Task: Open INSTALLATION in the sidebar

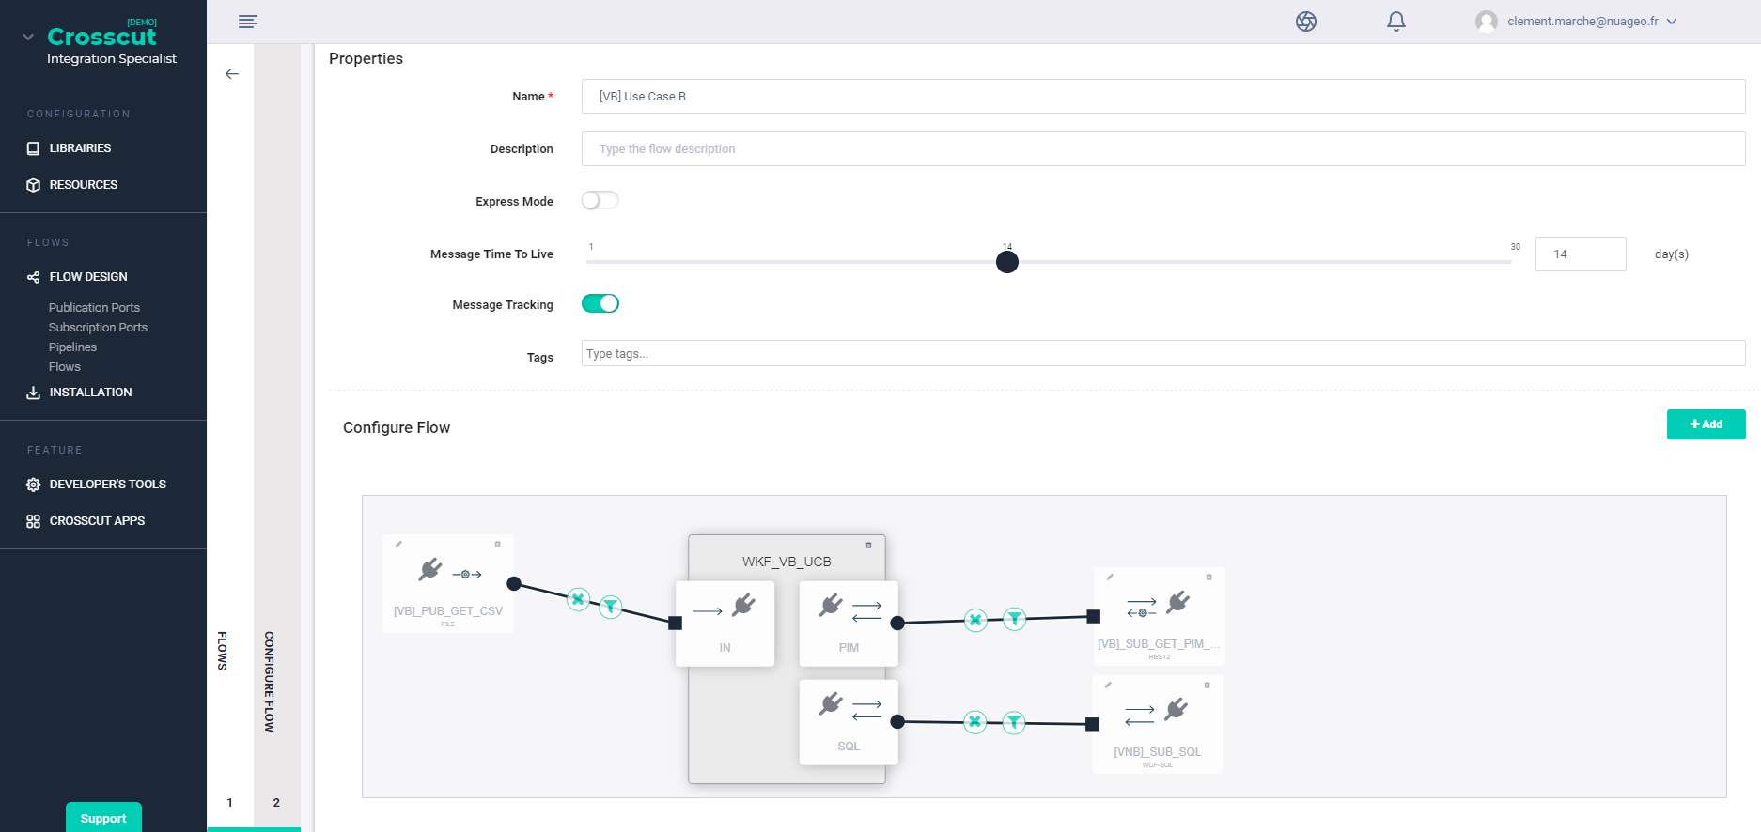Action: tap(90, 393)
